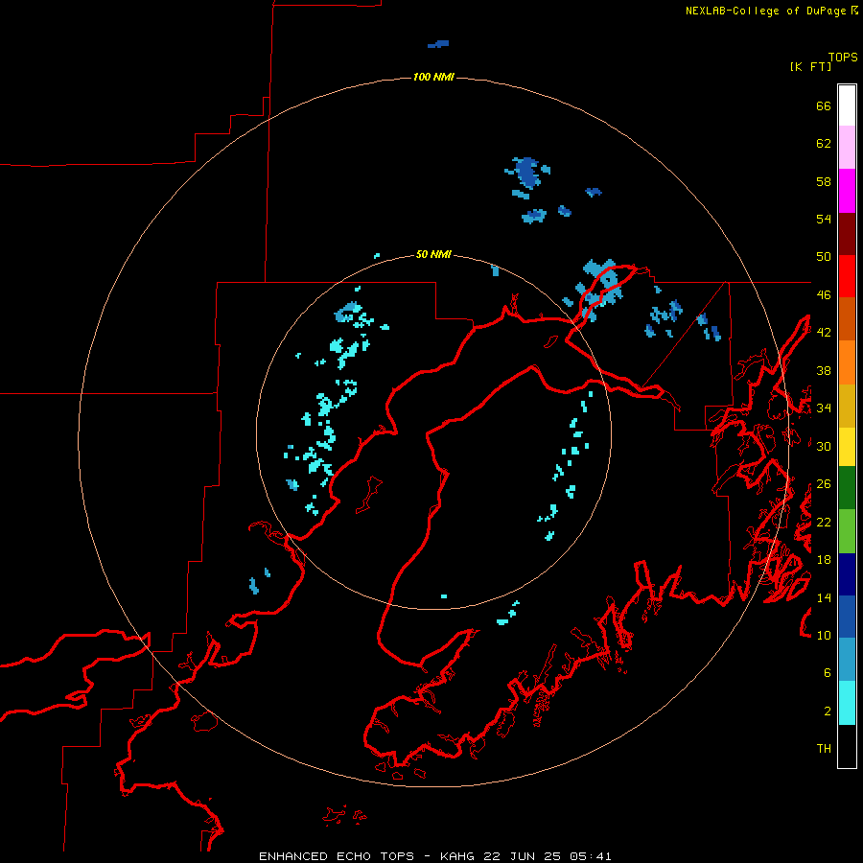Image resolution: width=863 pixels, height=863 pixels.
Task: Click the "6" legend value
Action: click(x=828, y=672)
